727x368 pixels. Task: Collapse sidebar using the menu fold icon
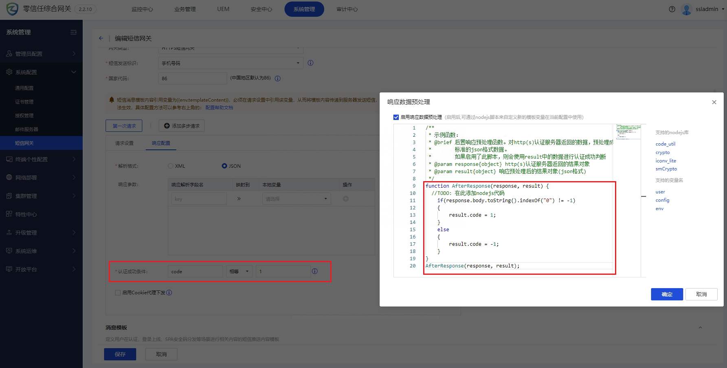[x=73, y=32]
